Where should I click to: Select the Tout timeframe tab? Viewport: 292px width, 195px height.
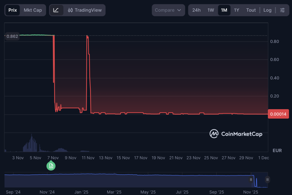click(251, 10)
